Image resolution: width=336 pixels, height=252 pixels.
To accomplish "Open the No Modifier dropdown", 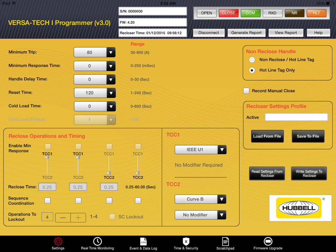I will 200,215.
